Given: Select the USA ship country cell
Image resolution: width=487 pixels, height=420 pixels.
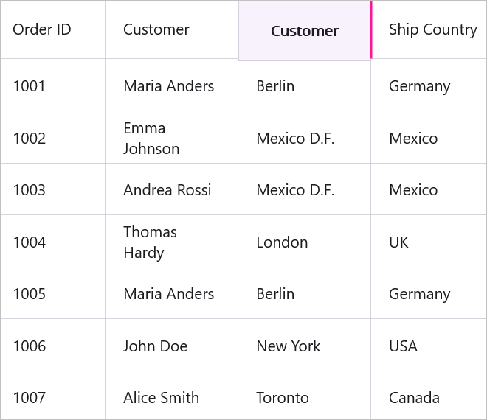Looking at the screenshot, I should (x=429, y=346).
